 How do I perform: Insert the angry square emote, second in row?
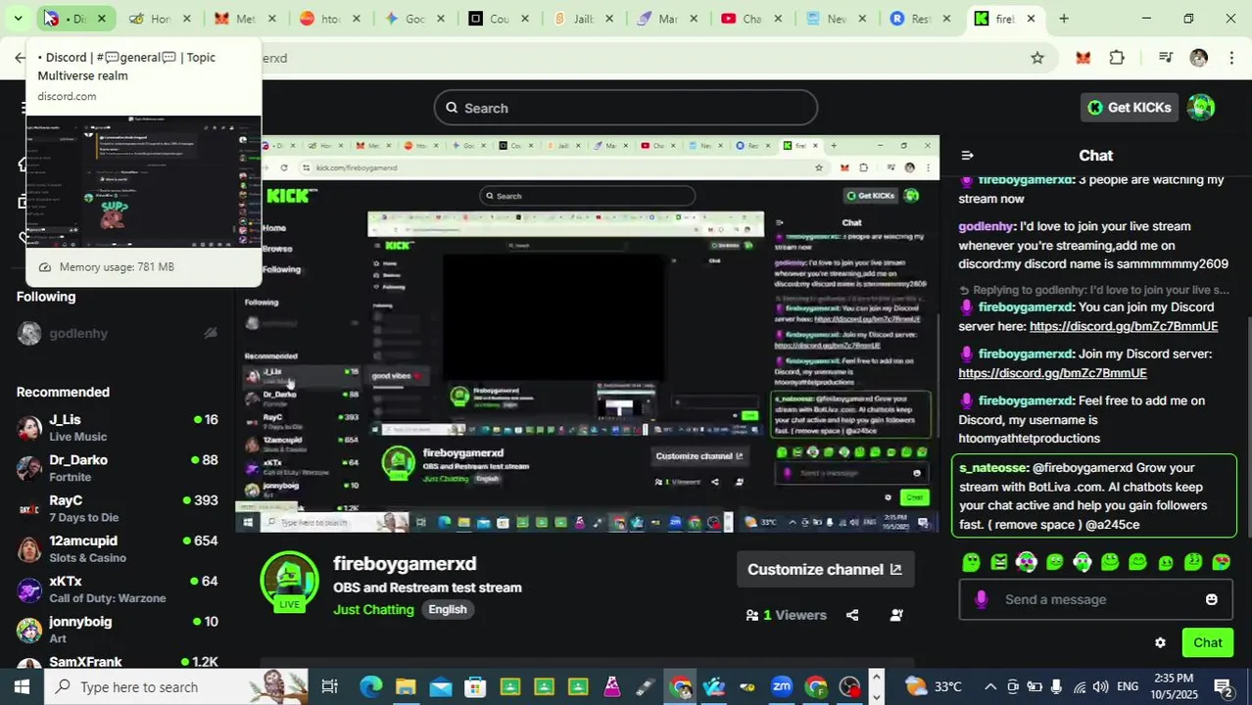coord(998,562)
